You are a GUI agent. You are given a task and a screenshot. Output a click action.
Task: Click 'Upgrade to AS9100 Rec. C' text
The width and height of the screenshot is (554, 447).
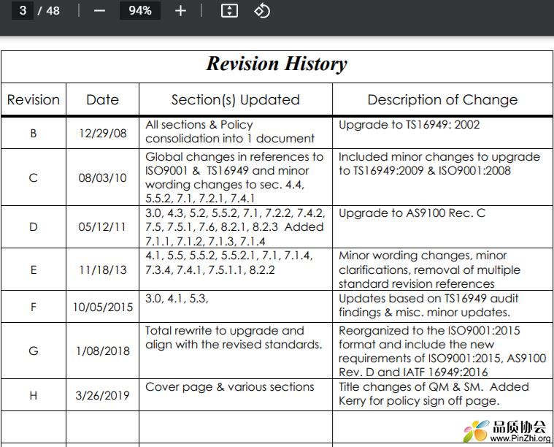(x=412, y=213)
